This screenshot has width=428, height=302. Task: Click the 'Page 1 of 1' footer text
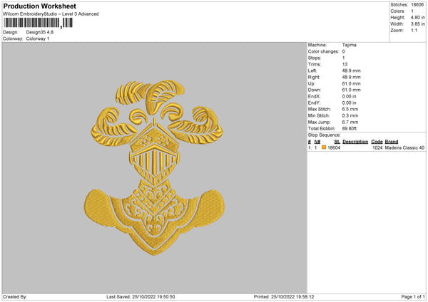tap(413, 297)
